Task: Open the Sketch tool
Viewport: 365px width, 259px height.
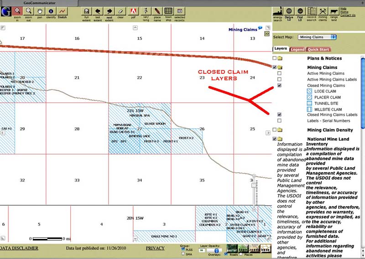Action: [62, 11]
